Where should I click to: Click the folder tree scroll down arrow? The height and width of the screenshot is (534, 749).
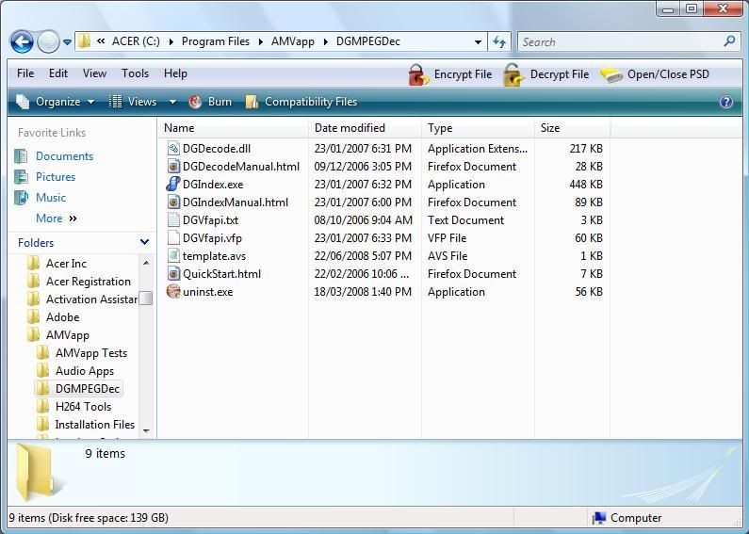[146, 430]
